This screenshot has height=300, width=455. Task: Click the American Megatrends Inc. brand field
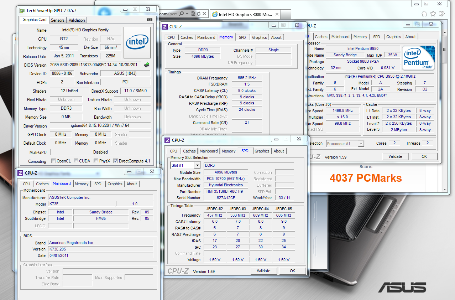[x=100, y=243]
